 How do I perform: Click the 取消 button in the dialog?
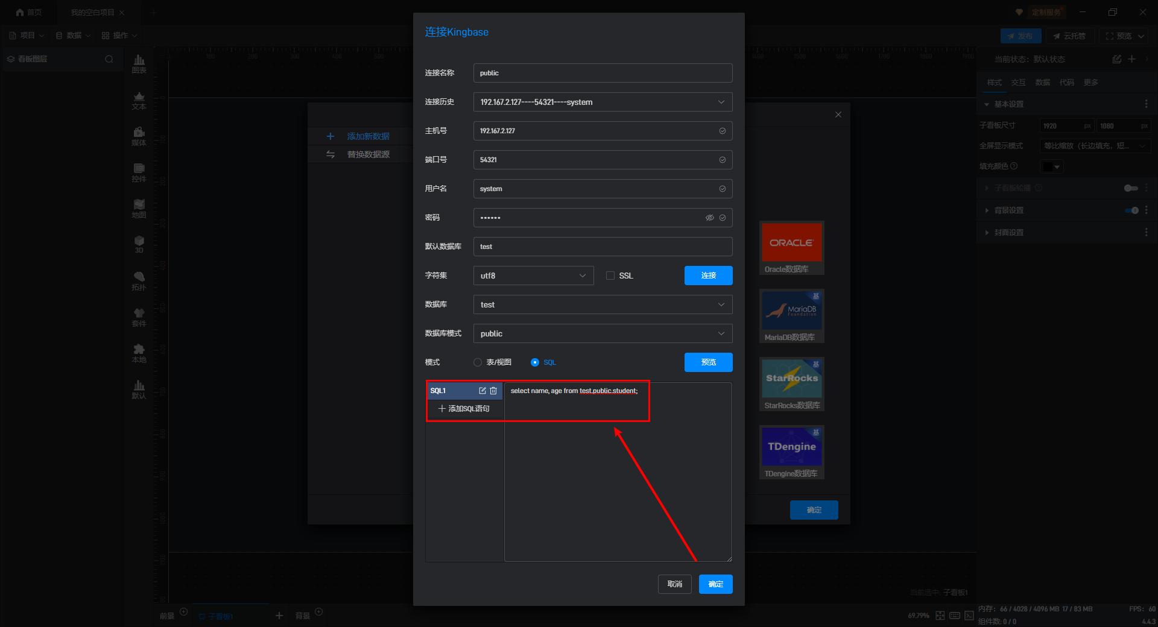point(674,584)
